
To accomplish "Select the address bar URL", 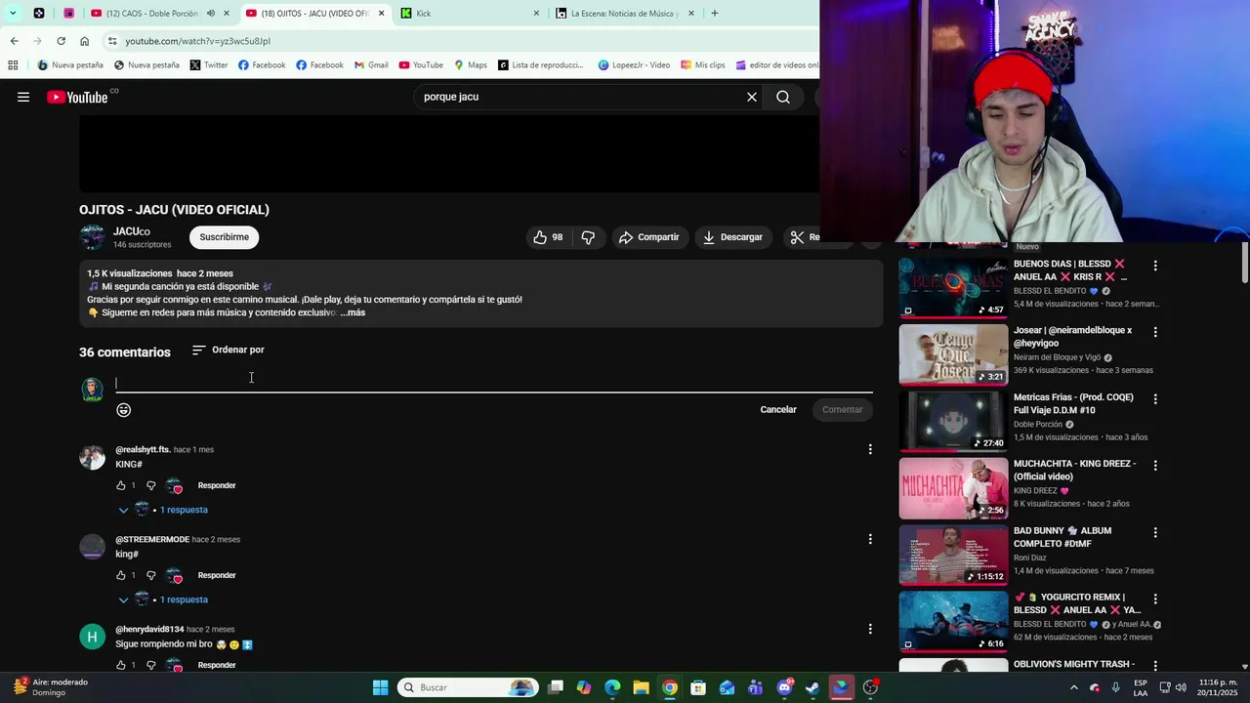I will pos(198,41).
